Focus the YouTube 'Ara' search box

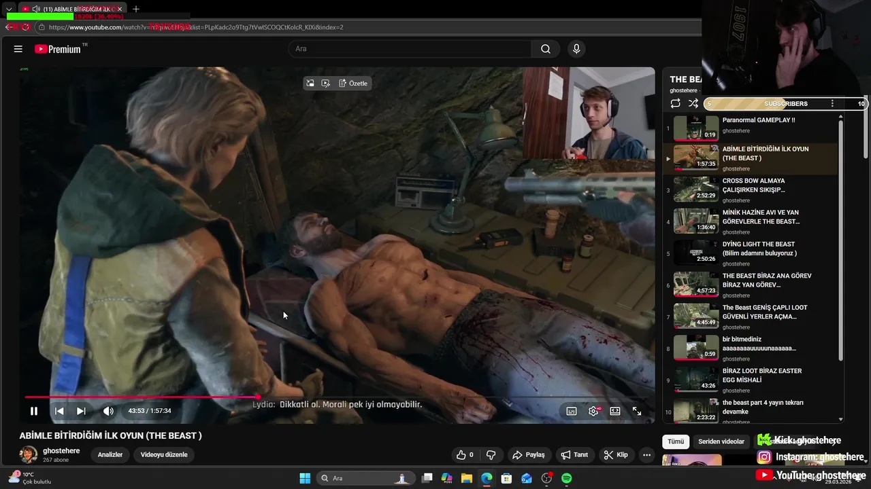(x=410, y=49)
